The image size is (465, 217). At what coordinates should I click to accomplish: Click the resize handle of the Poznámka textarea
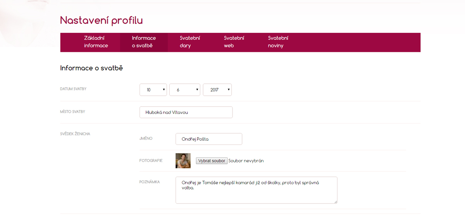[x=335, y=201]
